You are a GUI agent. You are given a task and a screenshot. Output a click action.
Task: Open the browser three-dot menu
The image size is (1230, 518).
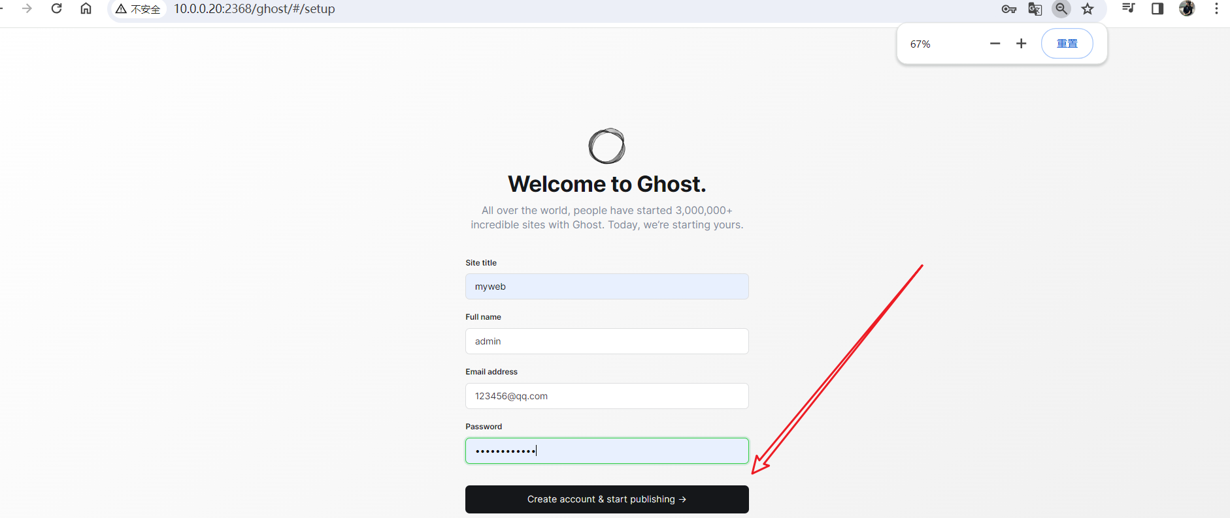pos(1216,8)
